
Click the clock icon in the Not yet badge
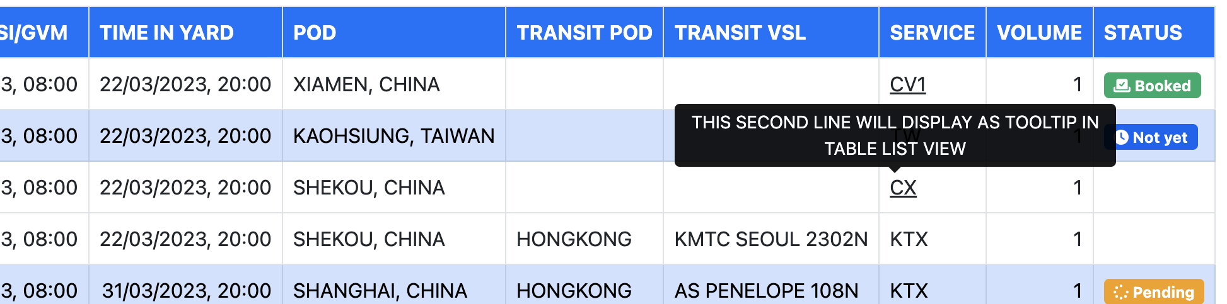tap(1122, 137)
